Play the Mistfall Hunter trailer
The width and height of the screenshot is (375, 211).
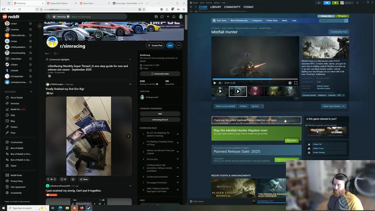coord(215,83)
